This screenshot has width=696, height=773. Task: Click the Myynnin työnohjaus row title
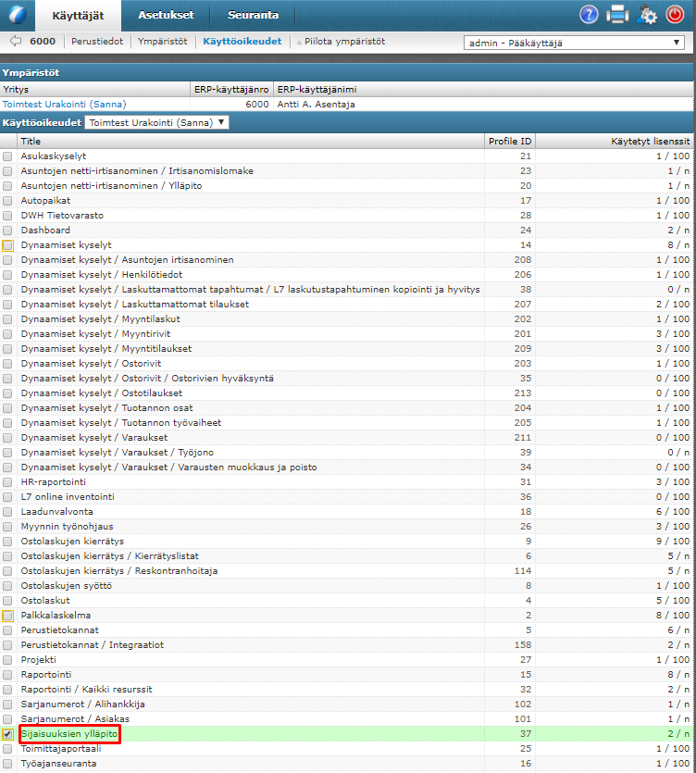[67, 527]
